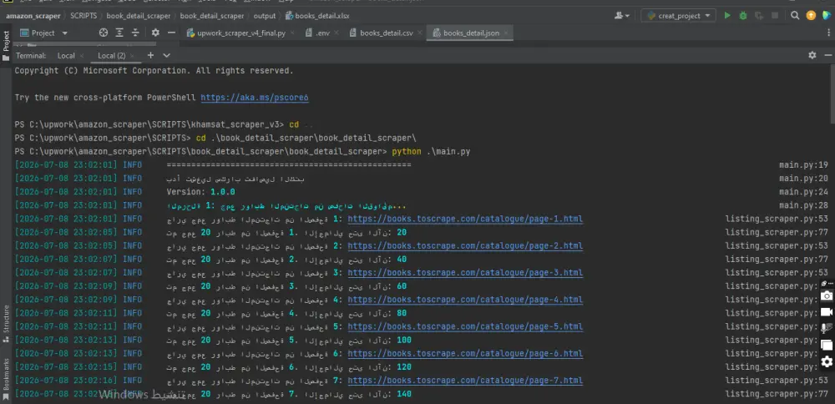Click the count value 140 in log

pyautogui.click(x=404, y=394)
